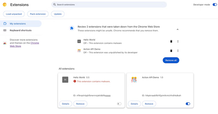Delete Hello World via trash icon

(171, 41)
